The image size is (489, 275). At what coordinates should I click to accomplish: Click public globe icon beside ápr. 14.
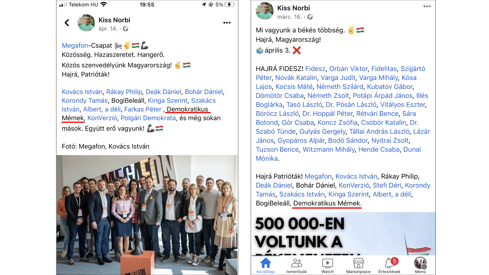(x=126, y=29)
